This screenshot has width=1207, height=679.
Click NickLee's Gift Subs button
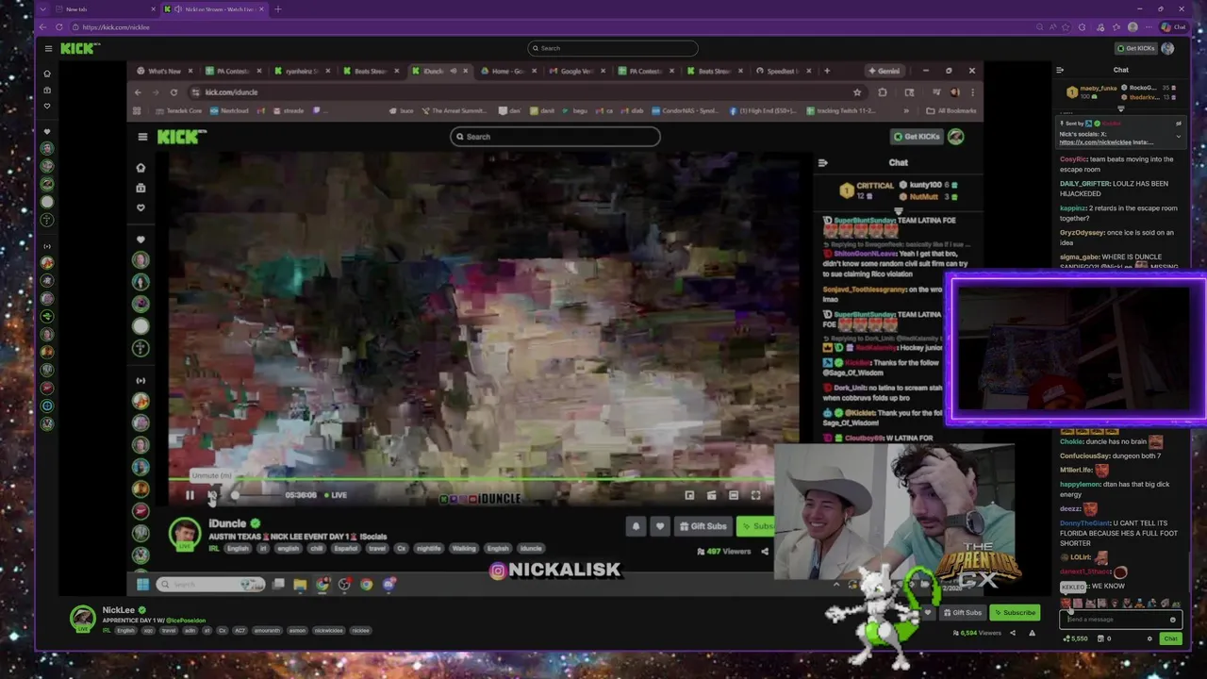pos(962,612)
